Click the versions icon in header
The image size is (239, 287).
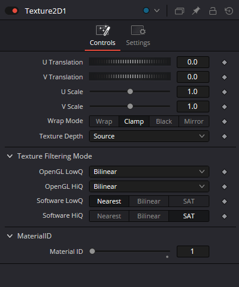click(x=180, y=11)
